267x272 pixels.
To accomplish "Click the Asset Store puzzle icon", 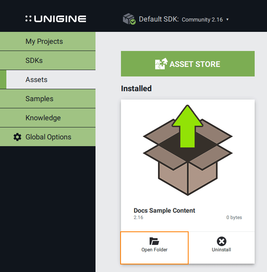I will (x=161, y=64).
